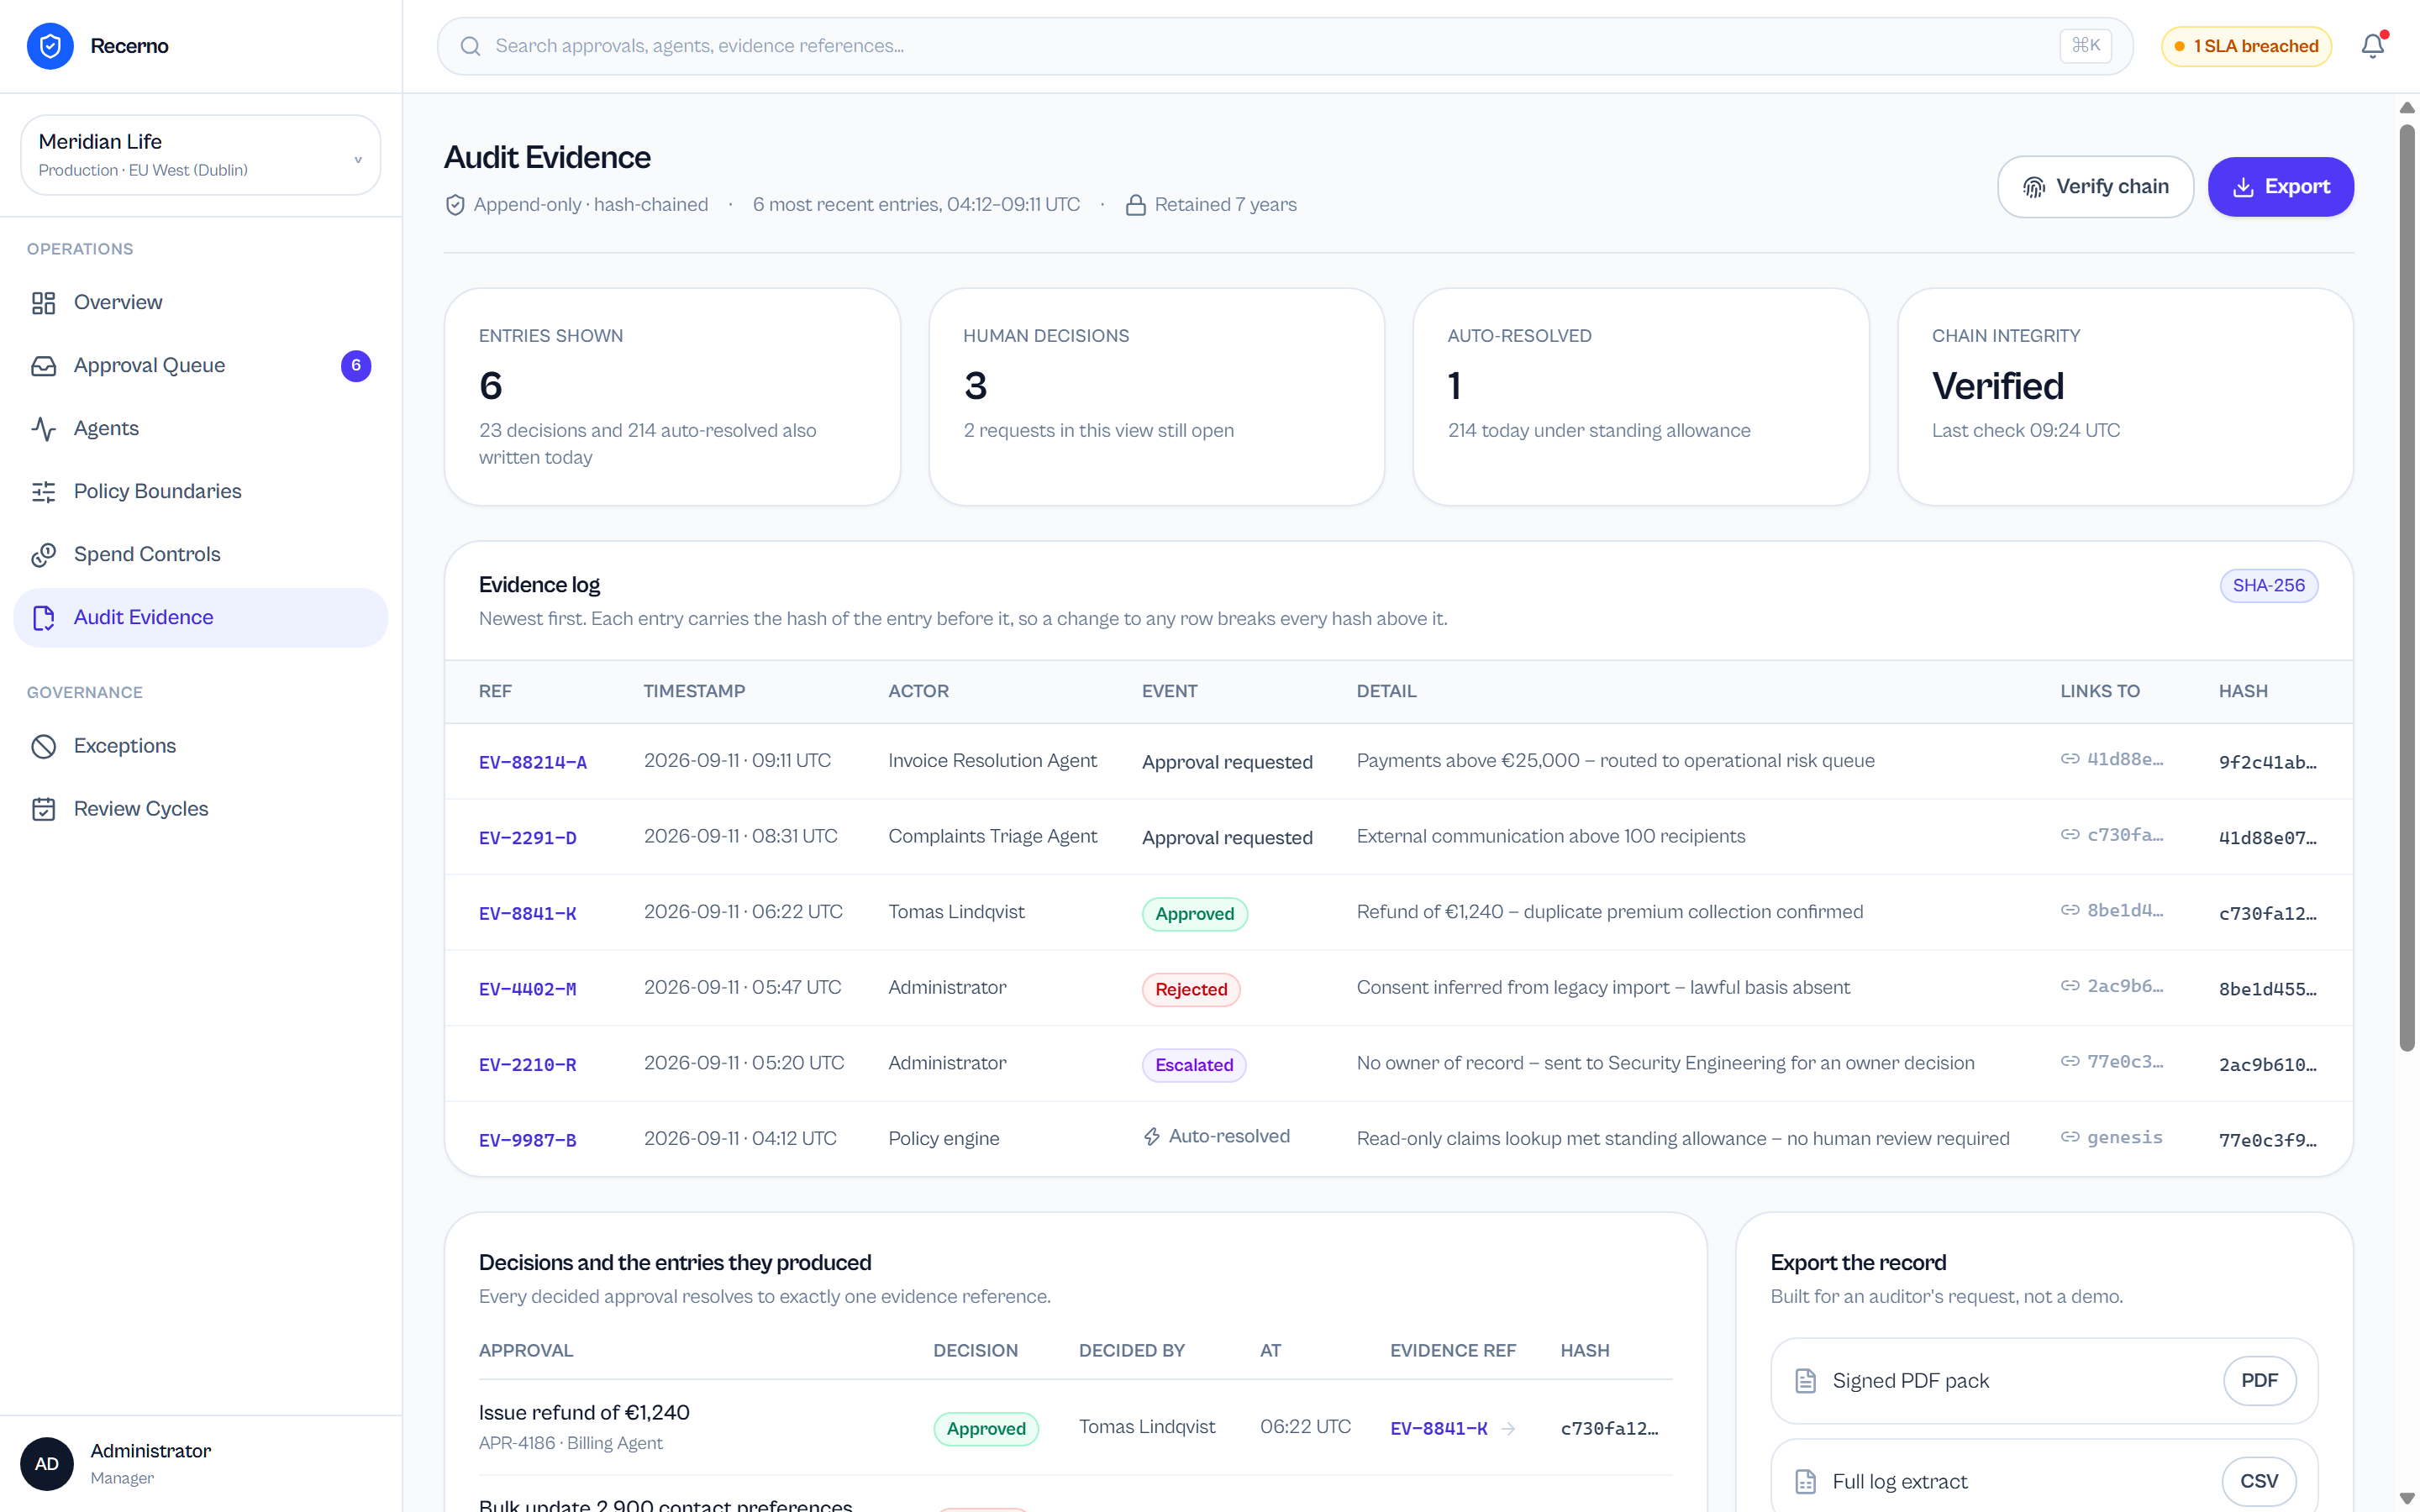The width and height of the screenshot is (2420, 1512).
Task: Focus the search approvals input field
Action: click(1285, 46)
